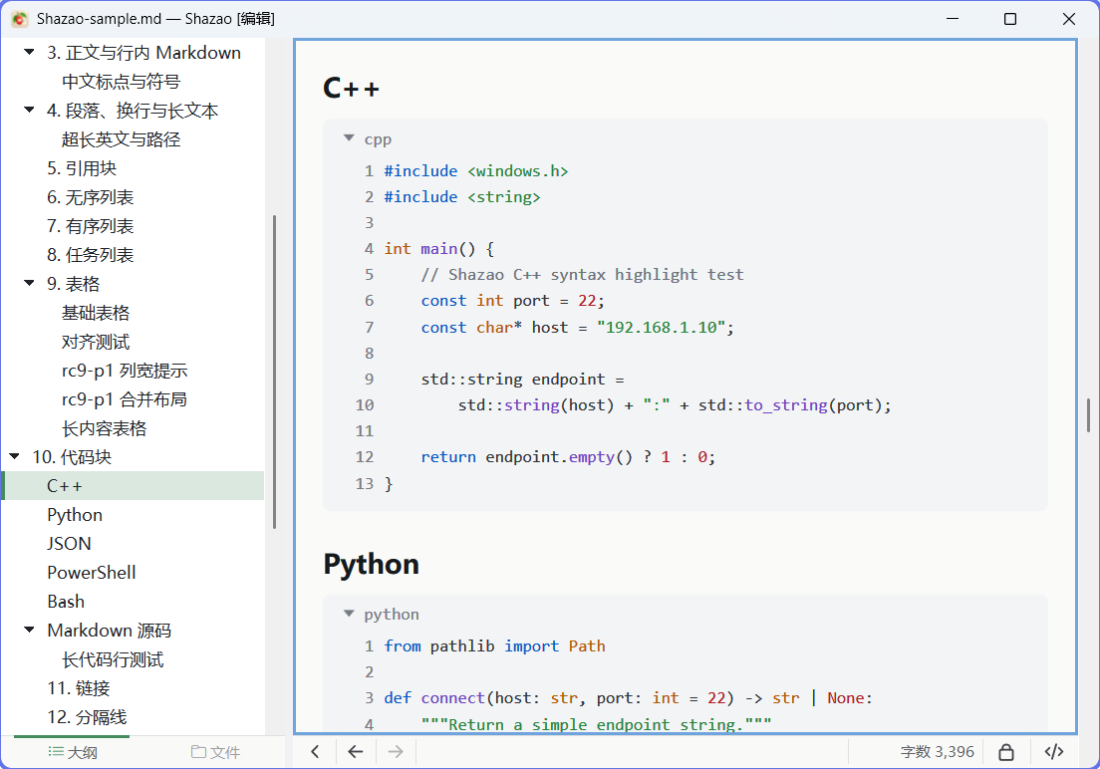The height and width of the screenshot is (769, 1100).
Task: Click the Shazao app icon in title bar
Action: [x=20, y=19]
